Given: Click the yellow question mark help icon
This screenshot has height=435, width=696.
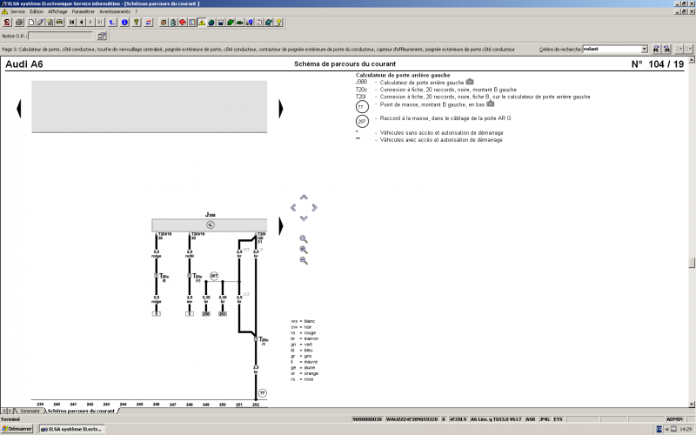Looking at the screenshot, I should (137, 23).
